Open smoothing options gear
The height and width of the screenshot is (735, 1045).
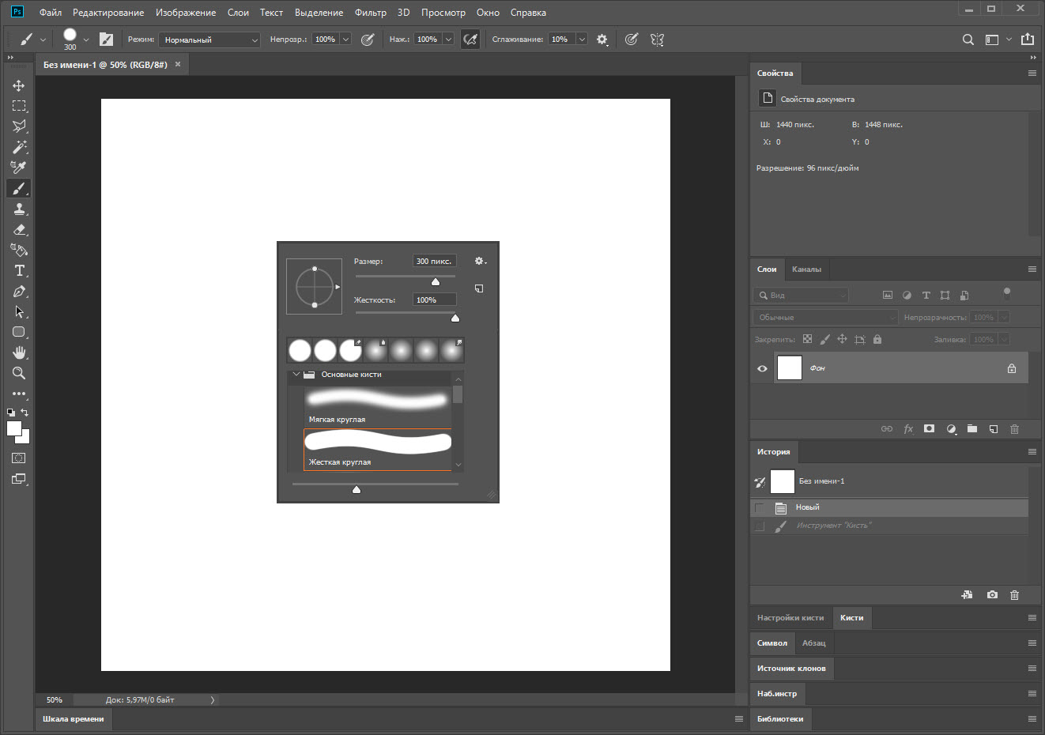tap(602, 40)
